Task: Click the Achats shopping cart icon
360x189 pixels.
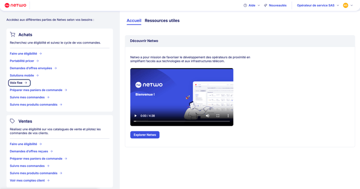Action: click(x=13, y=35)
